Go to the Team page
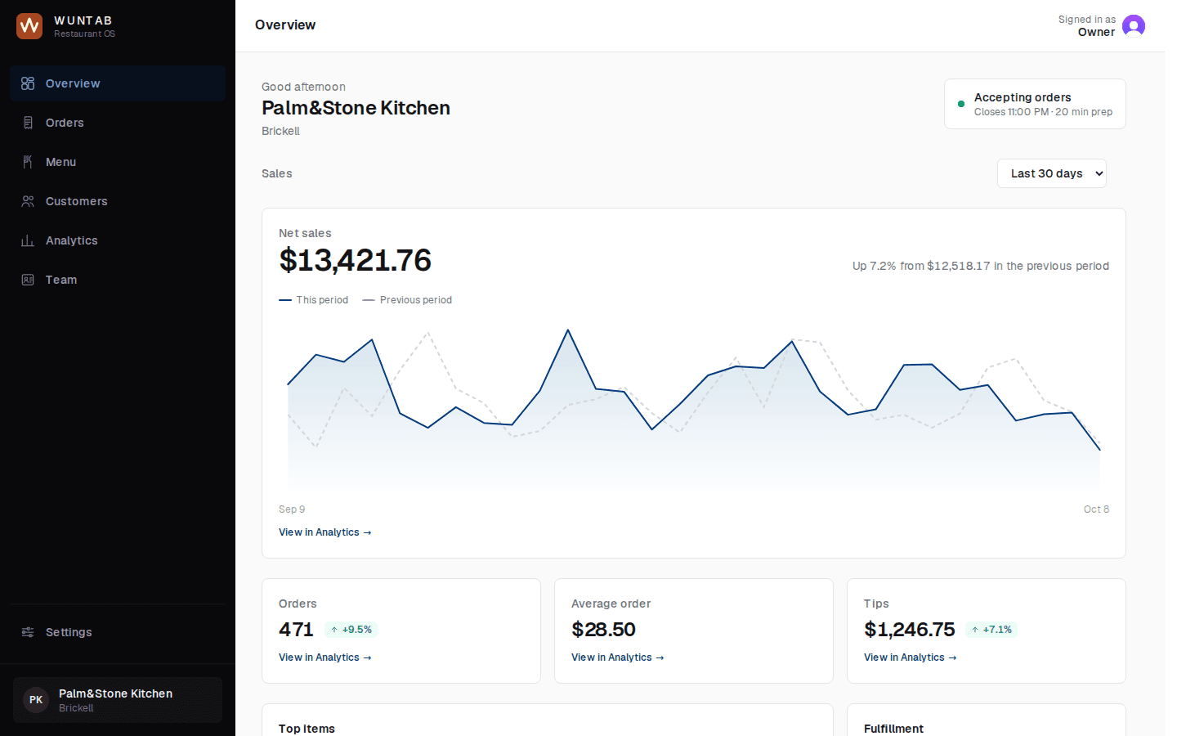The image size is (1177, 736). coord(118,280)
